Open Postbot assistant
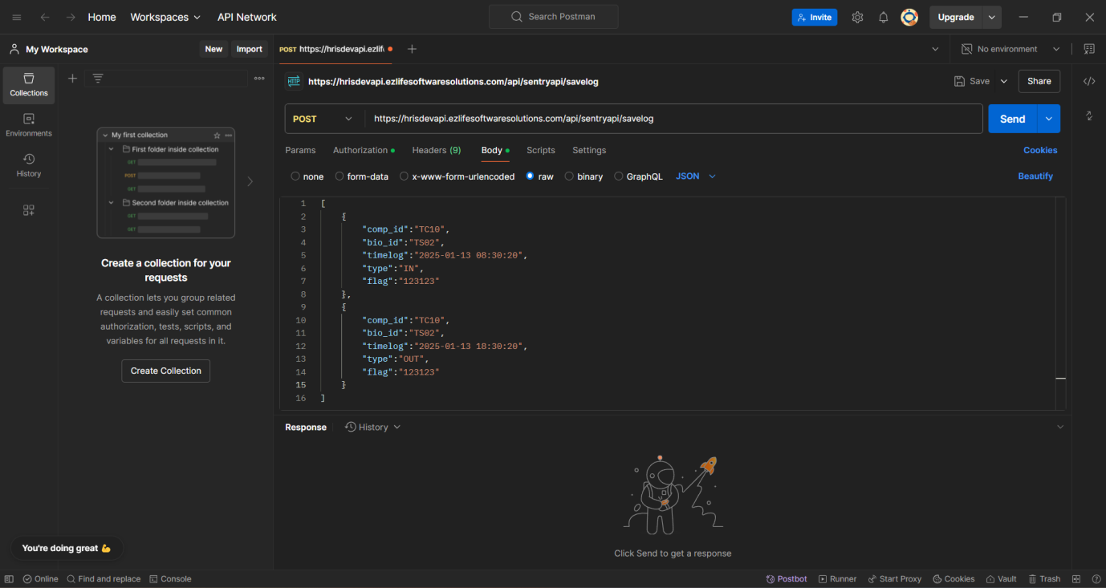The height and width of the screenshot is (588, 1106). pos(787,579)
